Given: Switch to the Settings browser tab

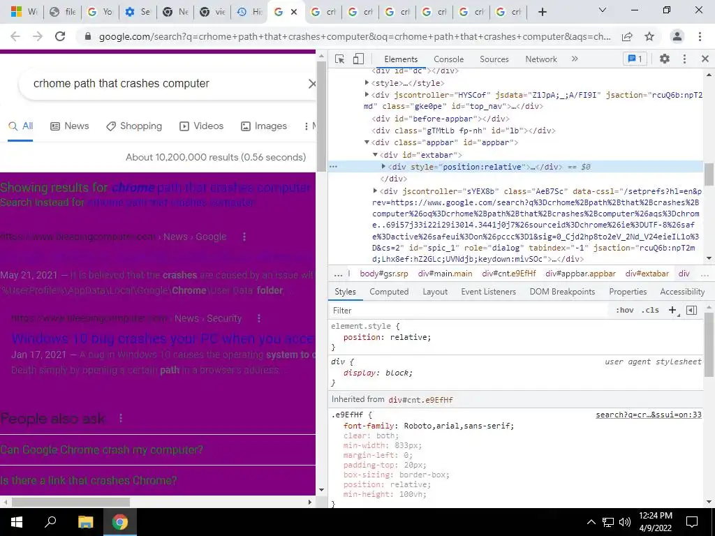Looking at the screenshot, I should pos(138,12).
